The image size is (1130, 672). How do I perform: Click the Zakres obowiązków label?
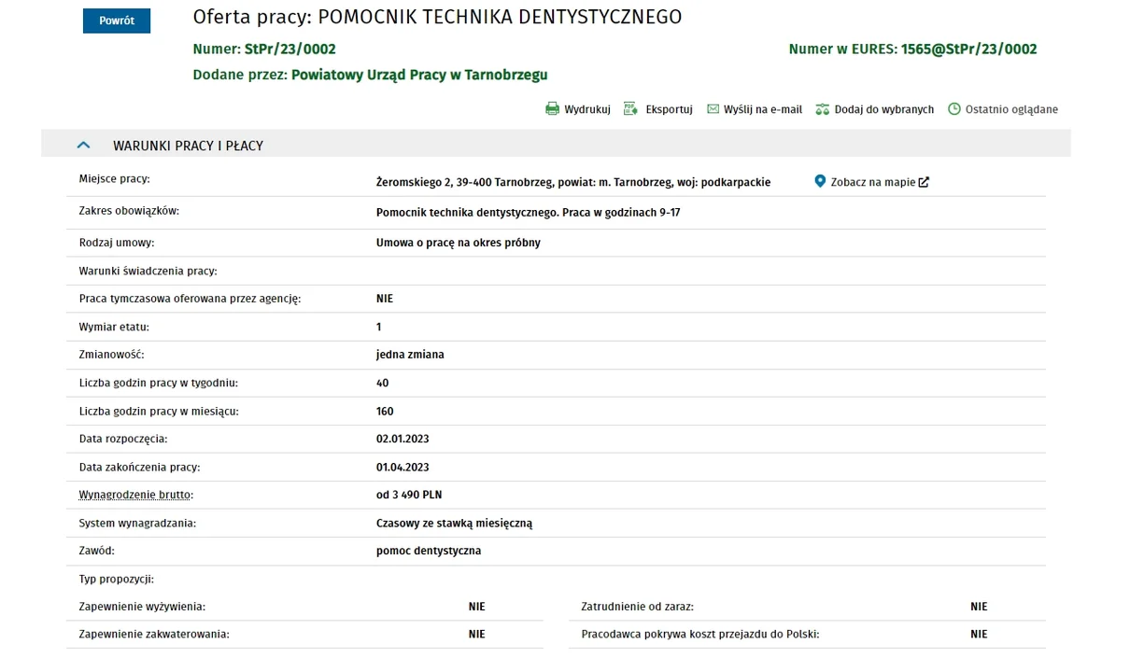[129, 211]
